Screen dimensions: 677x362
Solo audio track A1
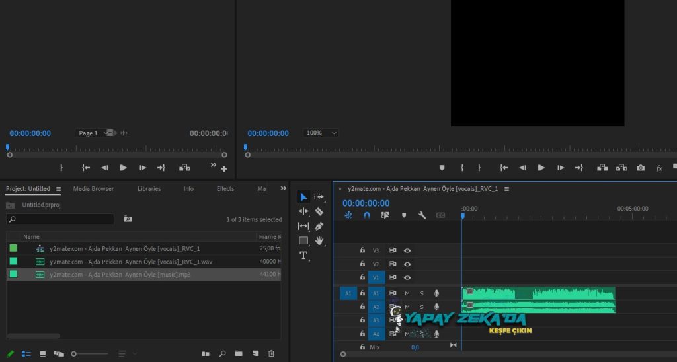(422, 293)
